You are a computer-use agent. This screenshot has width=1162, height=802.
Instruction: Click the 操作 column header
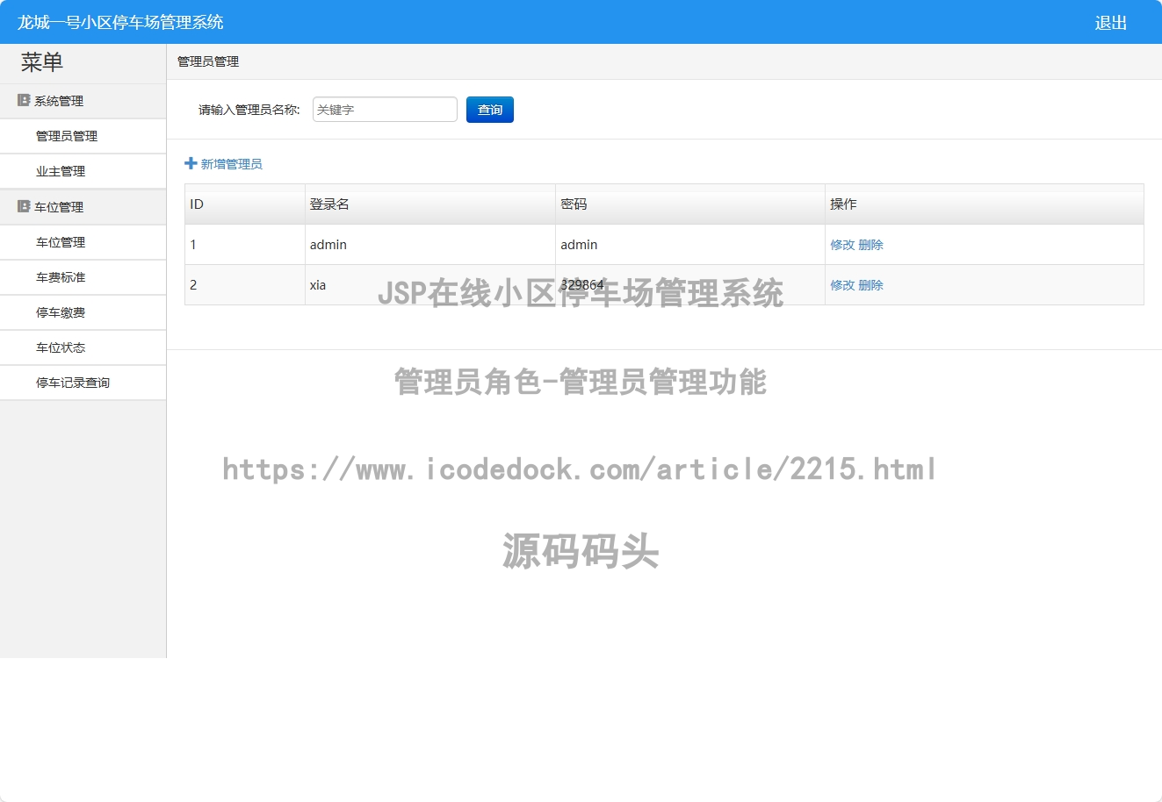985,204
